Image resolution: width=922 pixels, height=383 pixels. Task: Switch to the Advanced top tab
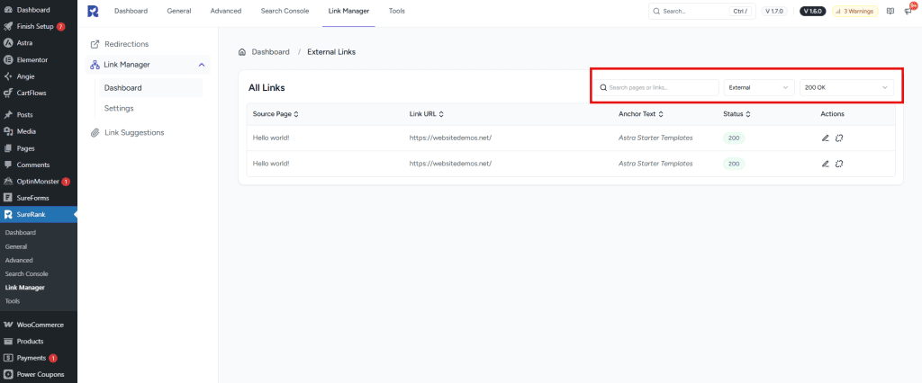pyautogui.click(x=226, y=11)
